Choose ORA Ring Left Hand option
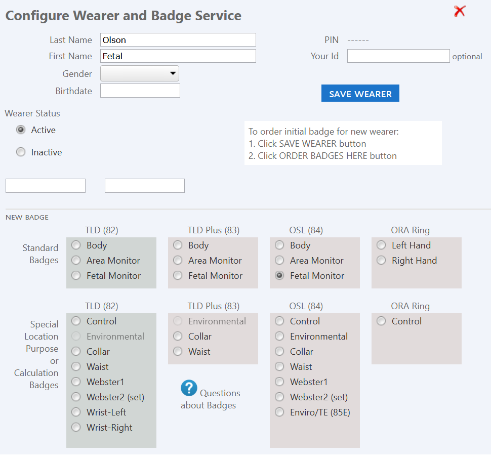 point(381,245)
